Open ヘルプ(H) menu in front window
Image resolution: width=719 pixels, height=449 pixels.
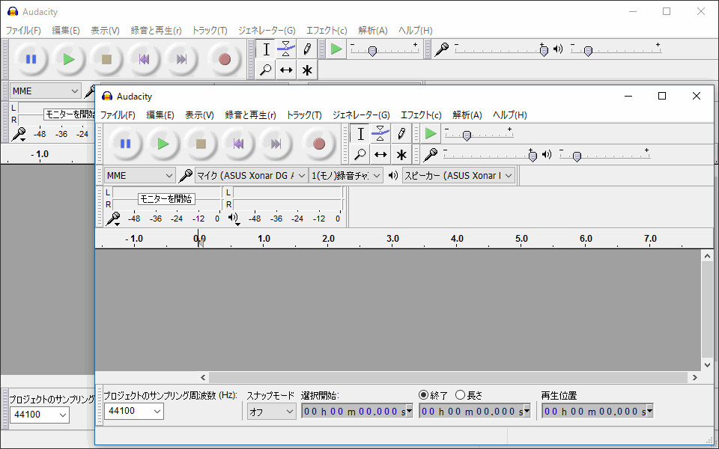tap(510, 115)
